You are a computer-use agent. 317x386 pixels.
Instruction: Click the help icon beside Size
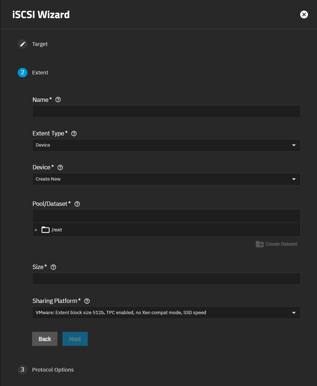53,267
